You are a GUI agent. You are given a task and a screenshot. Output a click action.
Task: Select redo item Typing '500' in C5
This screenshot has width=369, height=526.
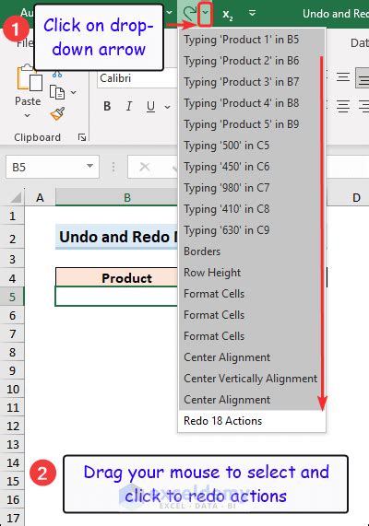(251, 146)
